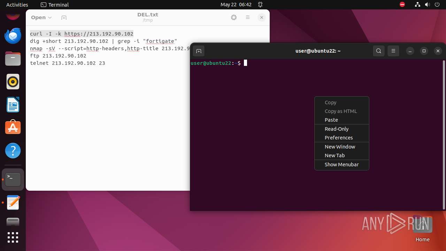Toggle Show Menubar in context menu

click(342, 164)
